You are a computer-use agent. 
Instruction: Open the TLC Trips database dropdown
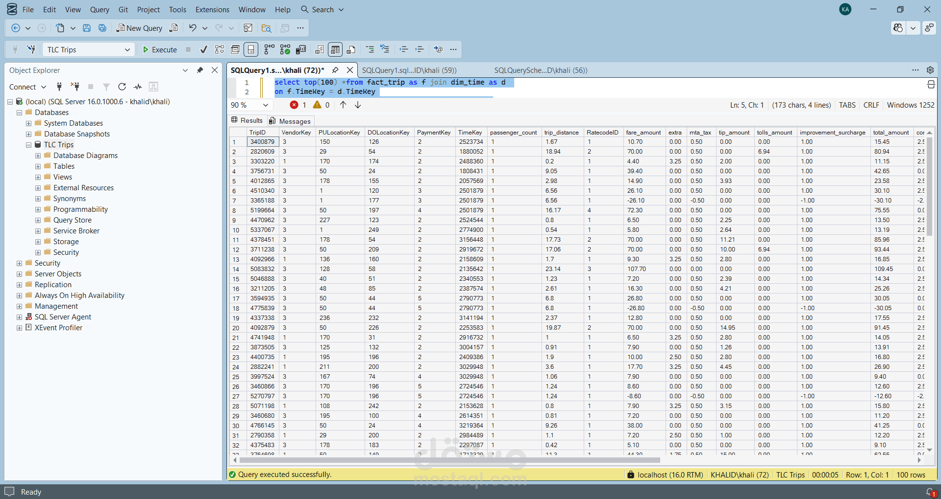[127, 49]
